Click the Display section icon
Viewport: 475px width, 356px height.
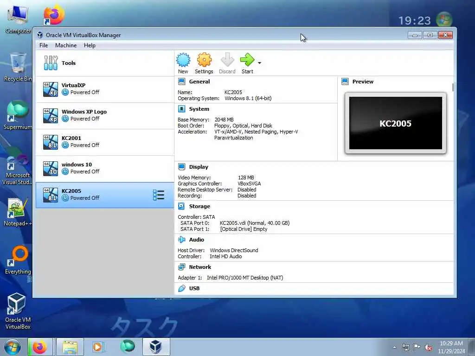181,167
